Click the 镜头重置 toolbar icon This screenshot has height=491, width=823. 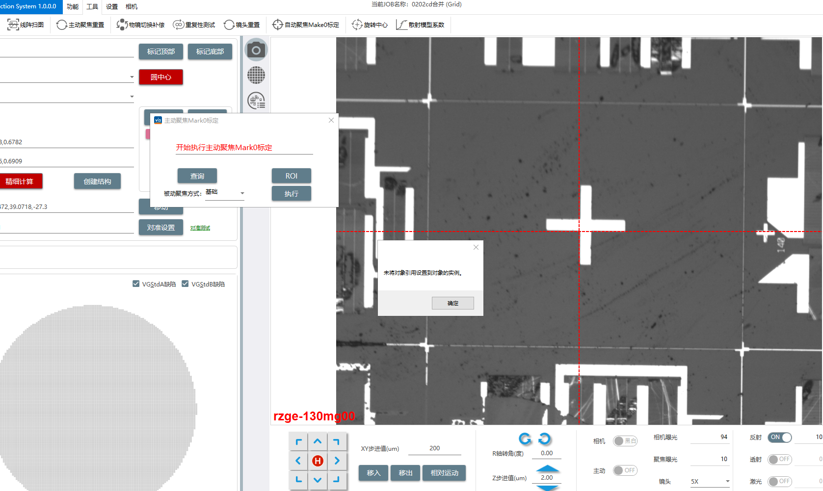click(x=229, y=25)
